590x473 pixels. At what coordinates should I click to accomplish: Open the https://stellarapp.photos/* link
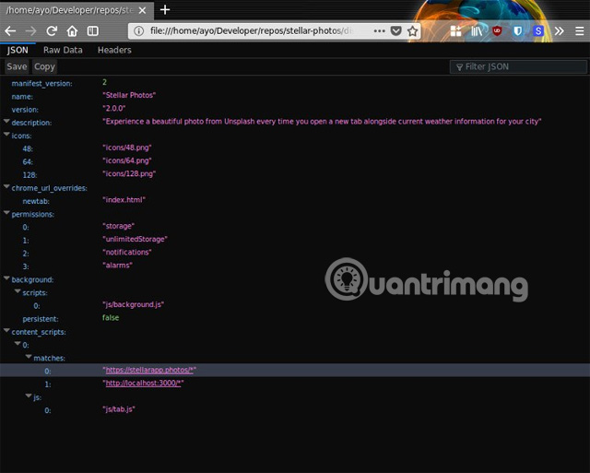[149, 370]
